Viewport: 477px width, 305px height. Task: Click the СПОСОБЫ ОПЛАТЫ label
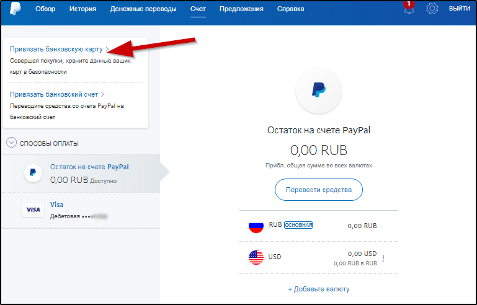tap(49, 144)
